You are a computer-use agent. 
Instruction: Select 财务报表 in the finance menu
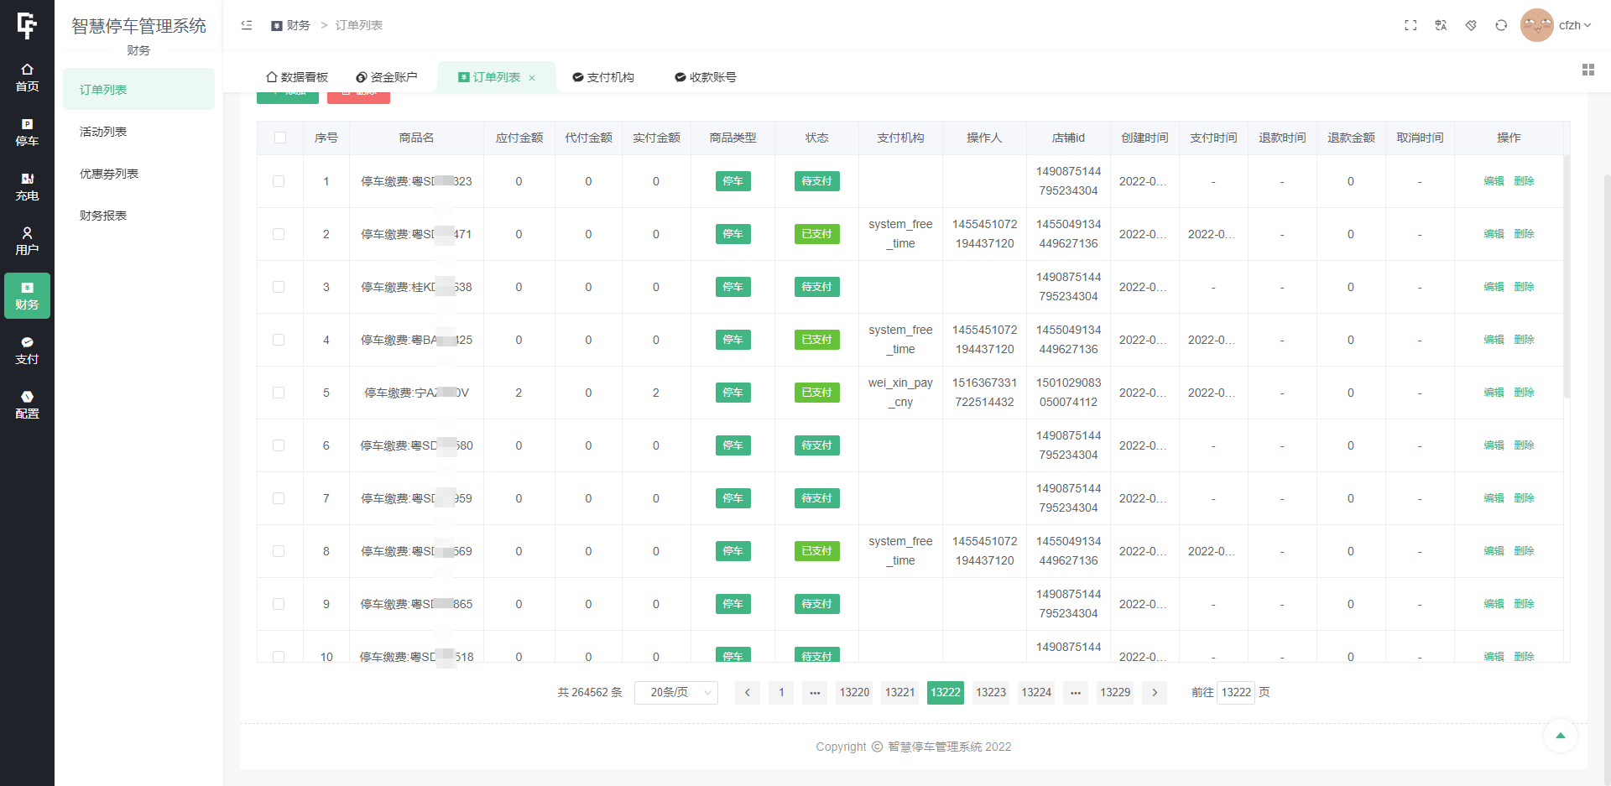pos(138,215)
